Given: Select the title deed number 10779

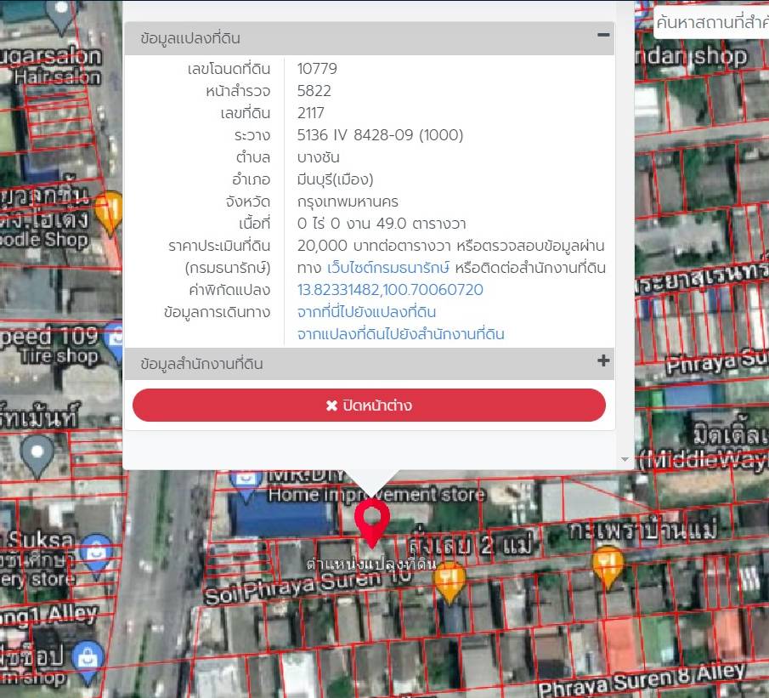Looking at the screenshot, I should click(317, 69).
